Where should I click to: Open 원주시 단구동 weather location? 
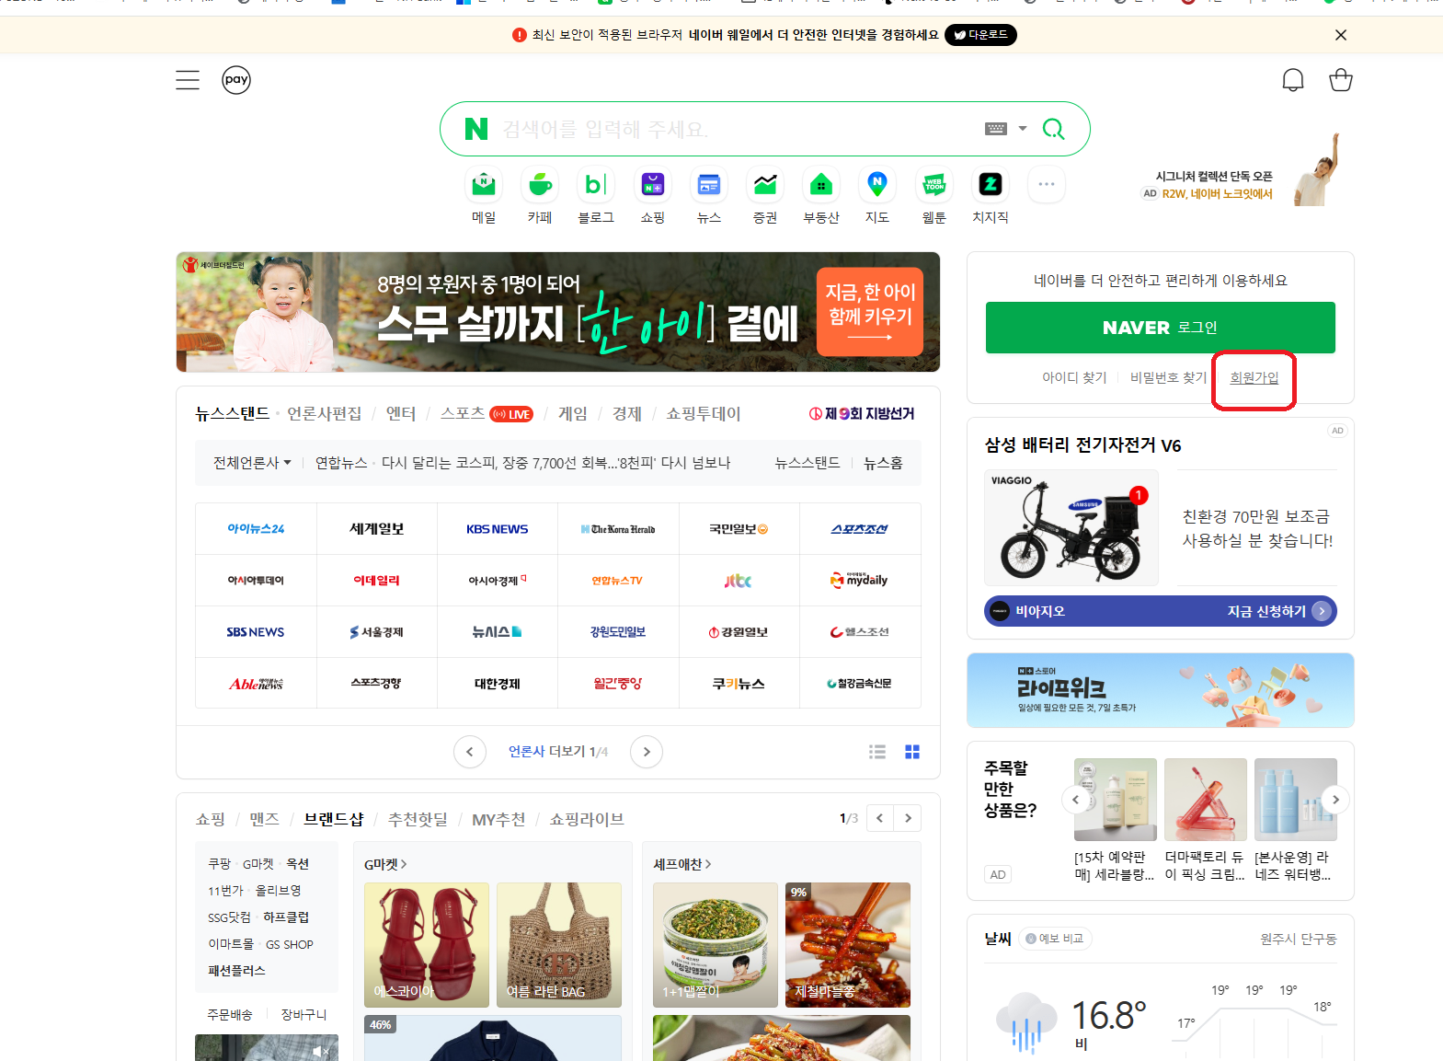click(1298, 939)
